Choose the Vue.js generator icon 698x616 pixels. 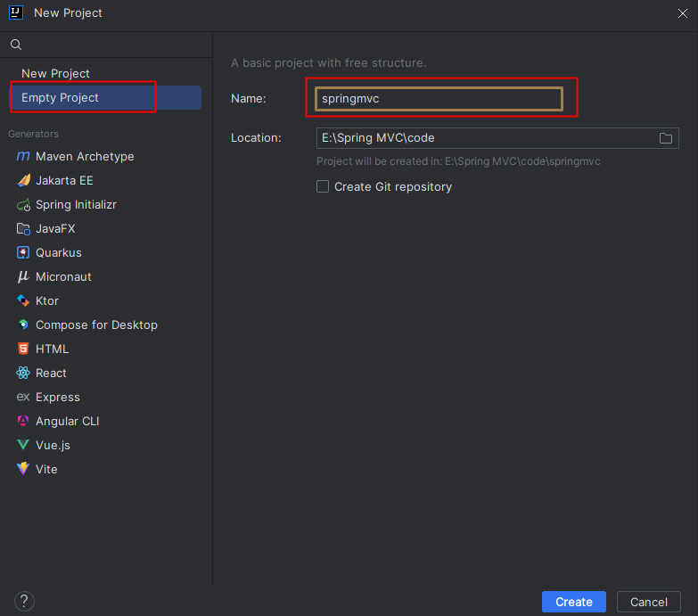23,446
